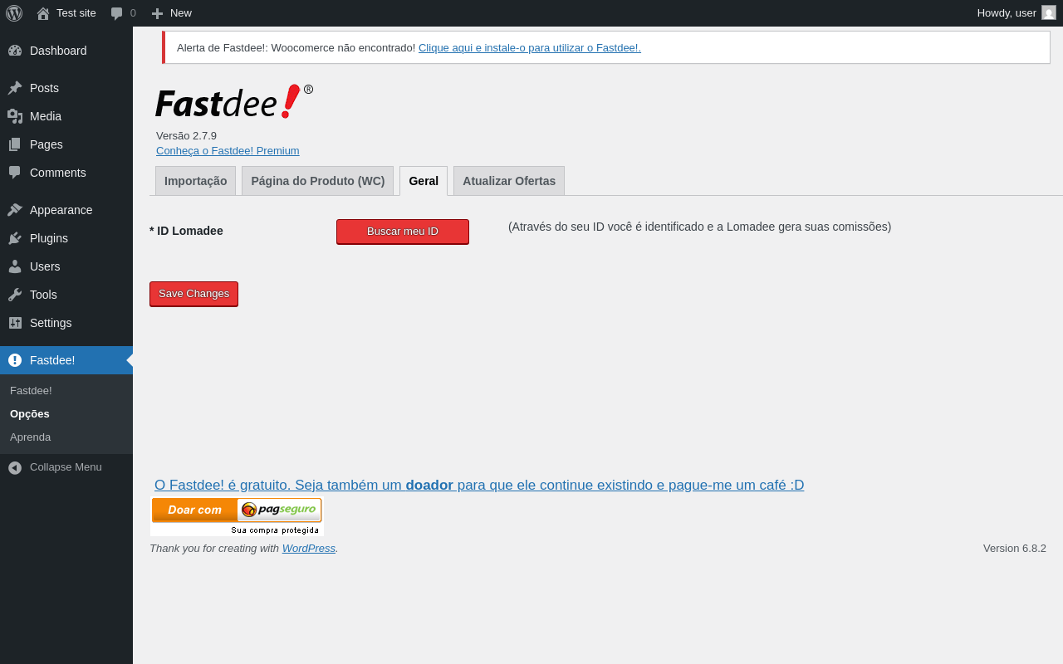This screenshot has height=664, width=1063.
Task: Select the Geral tab
Action: tap(424, 181)
